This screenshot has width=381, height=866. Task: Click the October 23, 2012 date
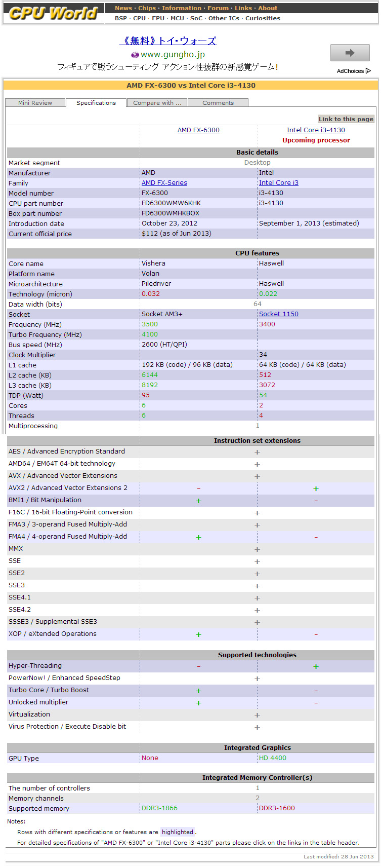click(x=170, y=223)
